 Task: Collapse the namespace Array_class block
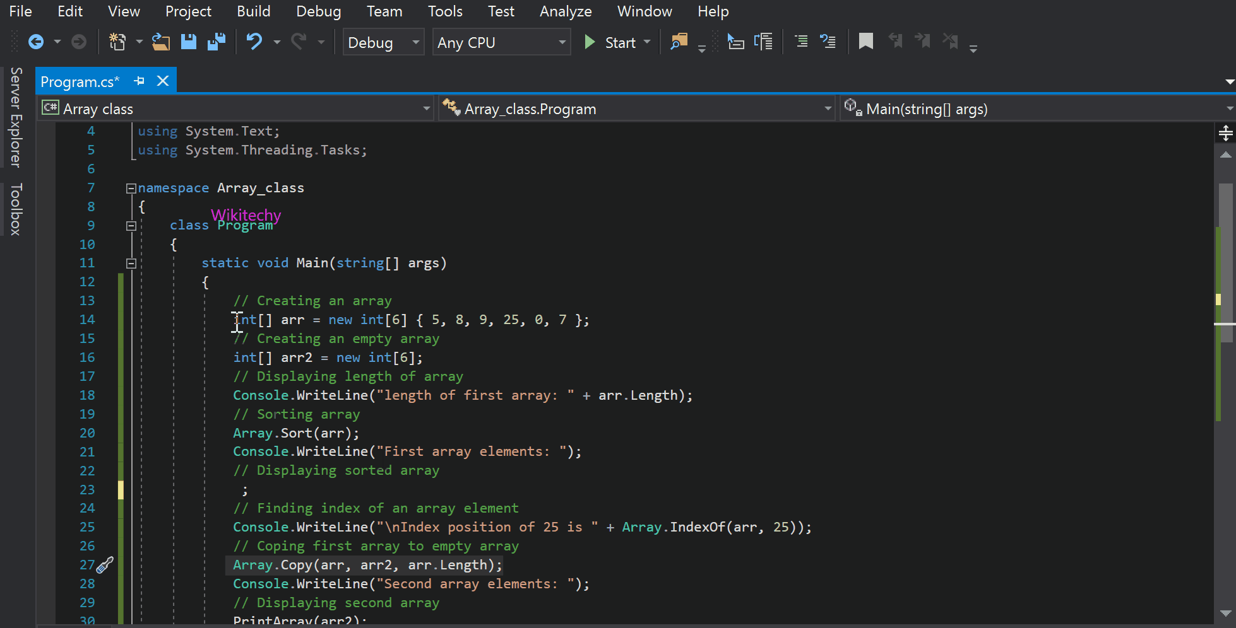point(131,188)
